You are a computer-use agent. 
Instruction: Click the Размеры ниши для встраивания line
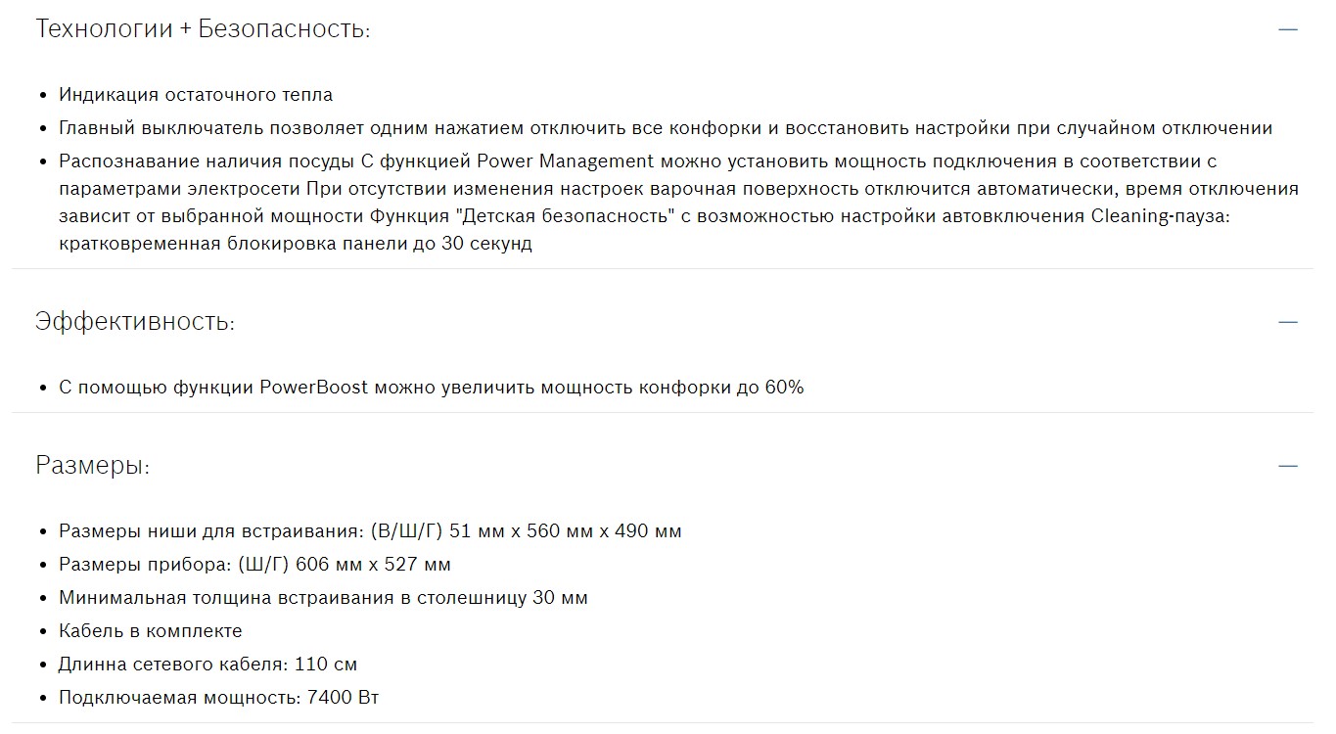(370, 531)
